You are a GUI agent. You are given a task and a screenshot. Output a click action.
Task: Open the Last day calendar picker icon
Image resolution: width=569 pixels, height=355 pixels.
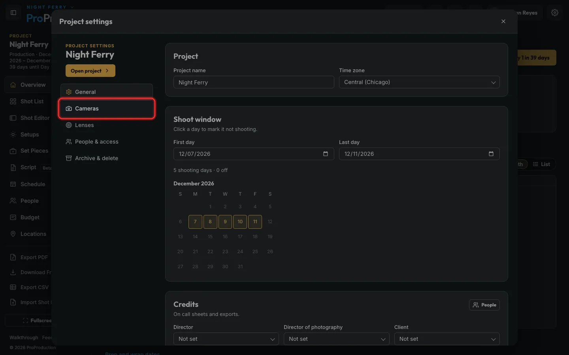[x=491, y=154]
